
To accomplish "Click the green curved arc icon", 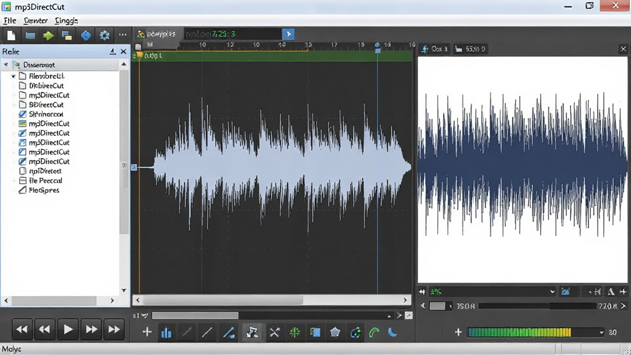I will click(x=374, y=332).
